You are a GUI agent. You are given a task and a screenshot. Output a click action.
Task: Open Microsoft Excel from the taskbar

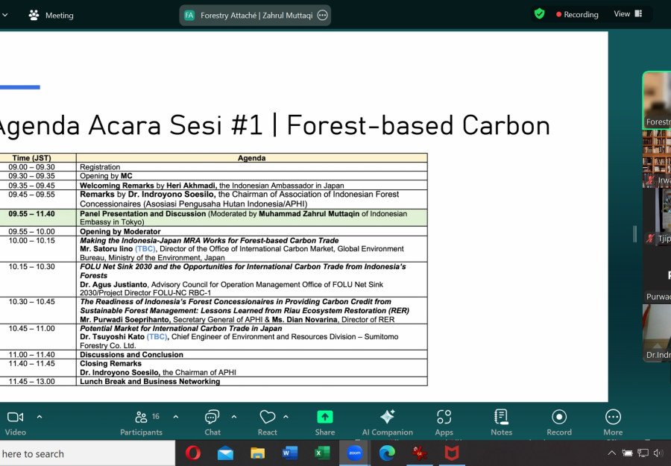click(322, 453)
